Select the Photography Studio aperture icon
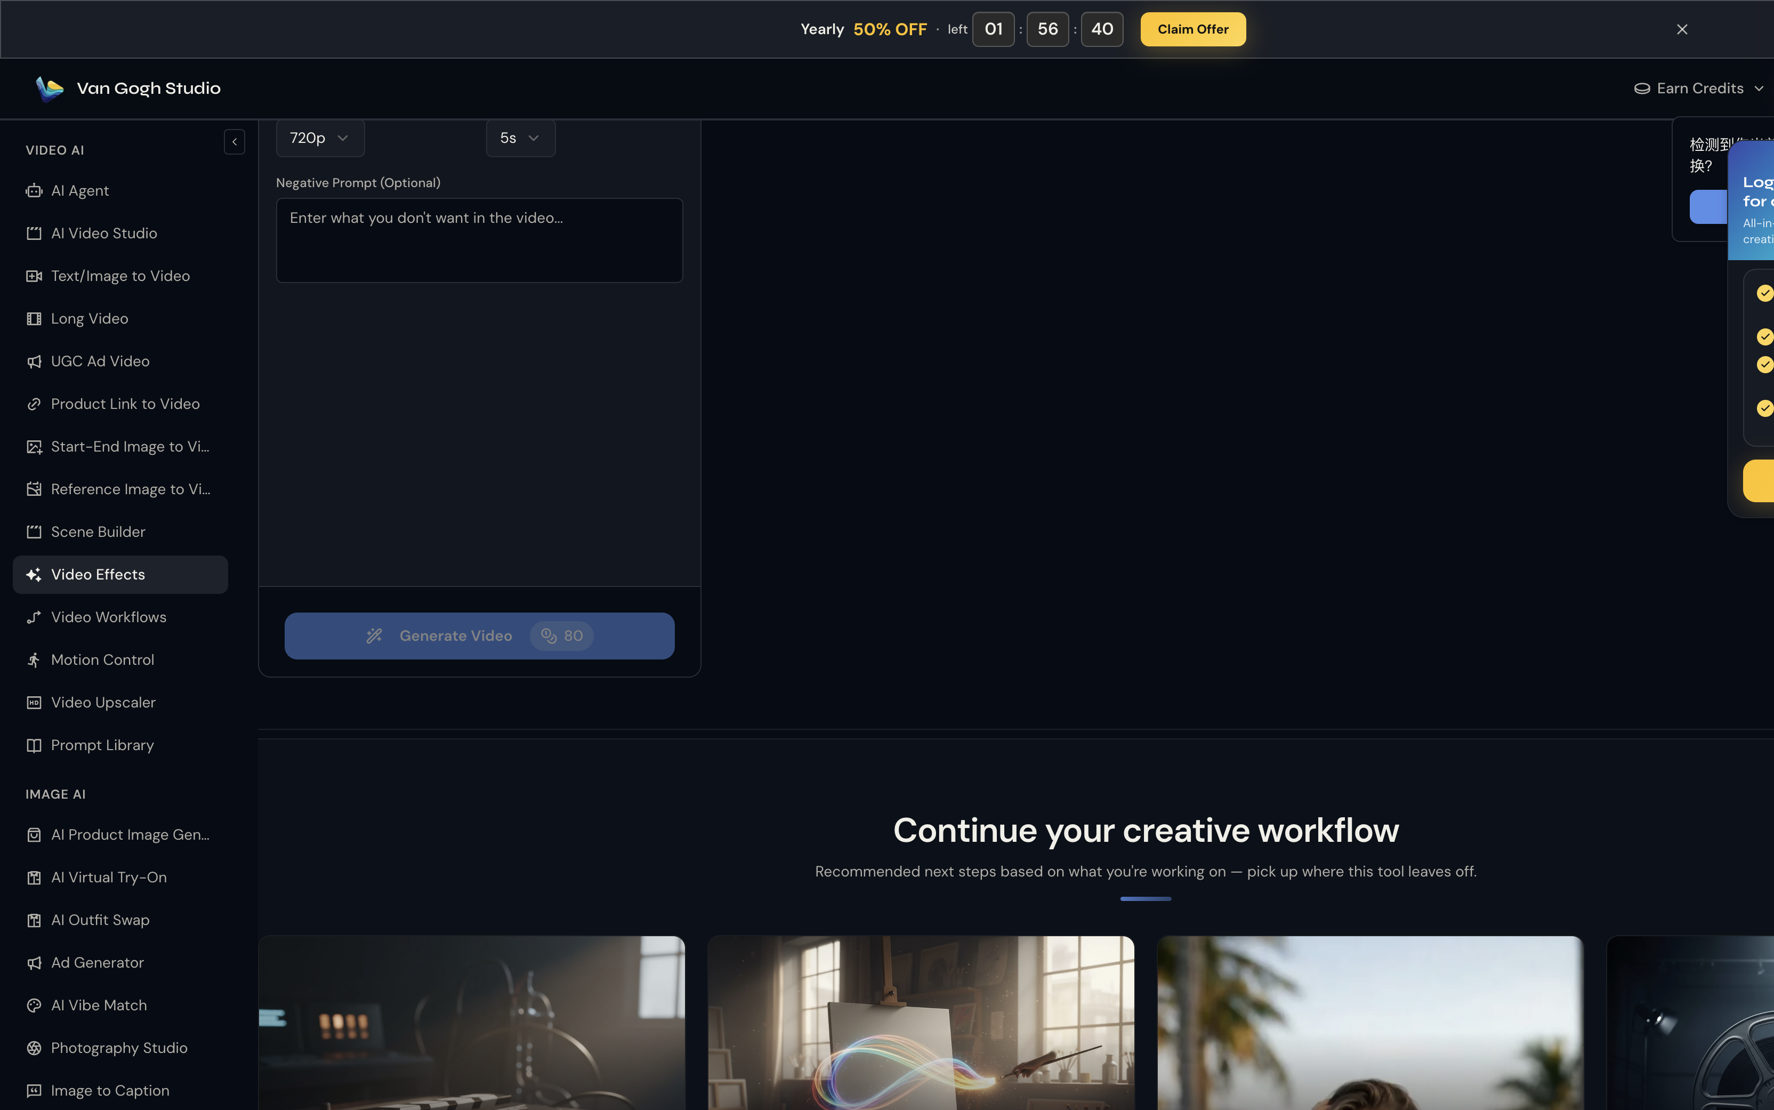 pos(34,1048)
